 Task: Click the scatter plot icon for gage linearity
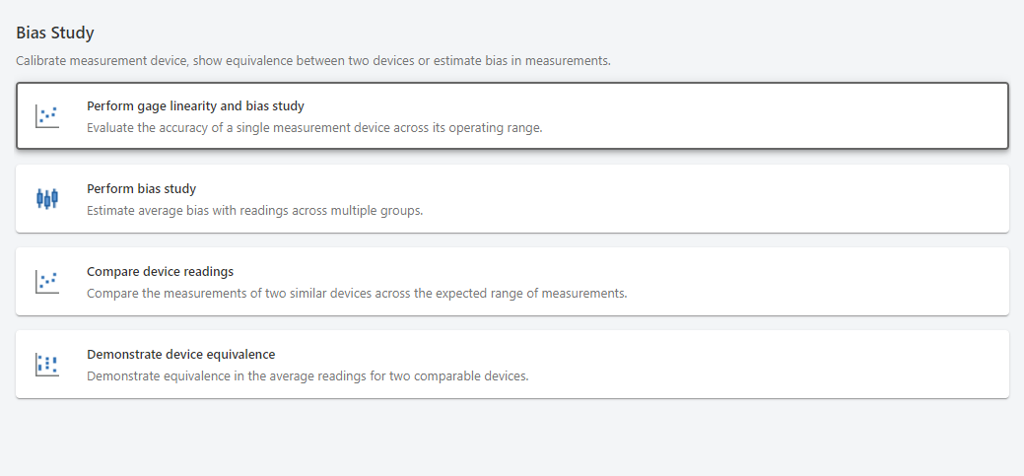pyautogui.click(x=47, y=116)
